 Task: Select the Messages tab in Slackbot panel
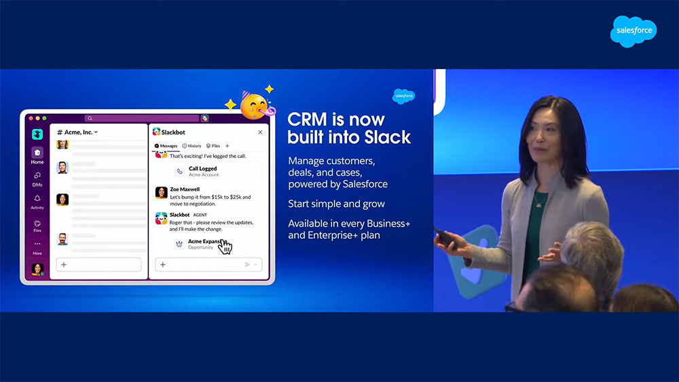click(x=166, y=146)
